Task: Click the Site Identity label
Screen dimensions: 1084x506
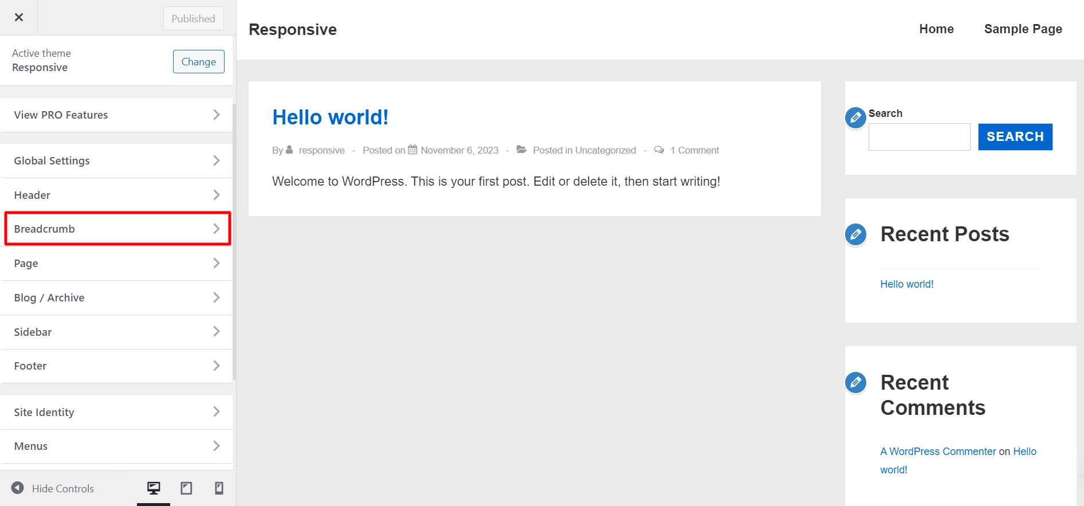Action: click(x=44, y=412)
